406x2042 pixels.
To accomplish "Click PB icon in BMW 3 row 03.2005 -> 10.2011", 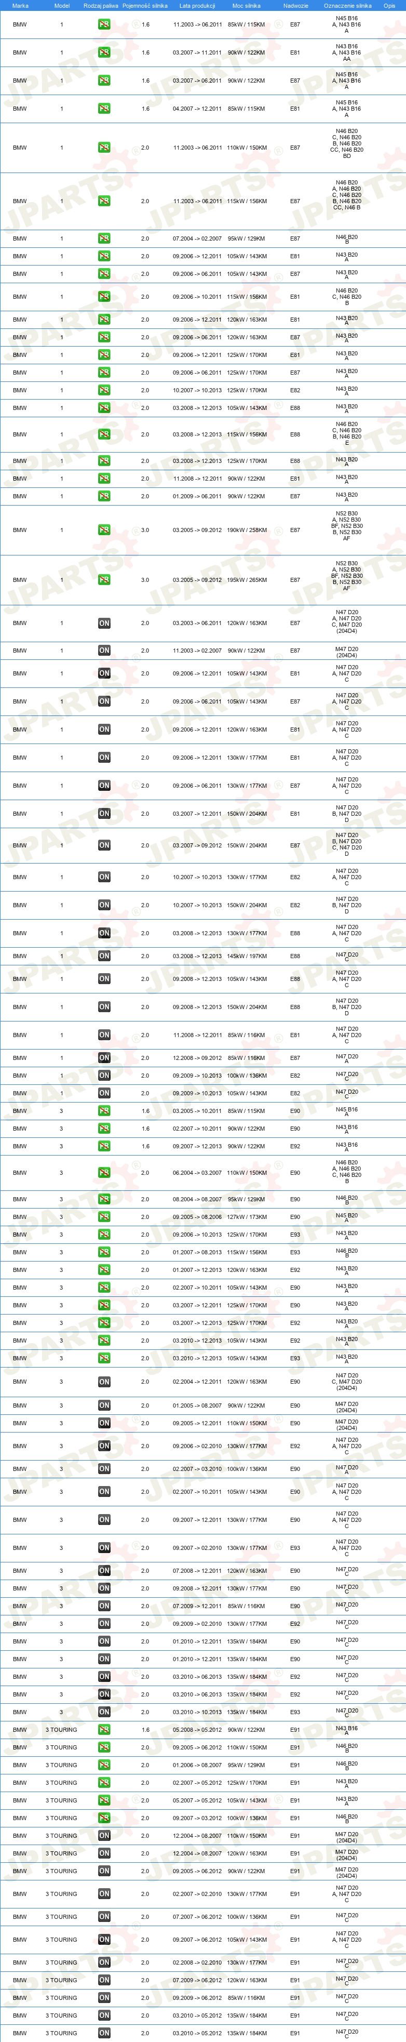I will tap(104, 1110).
